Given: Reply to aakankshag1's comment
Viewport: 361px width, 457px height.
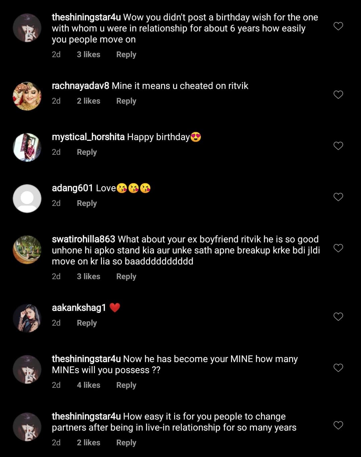Looking at the screenshot, I should coord(87,323).
